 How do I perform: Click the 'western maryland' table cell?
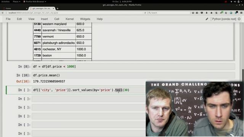pos(59,24)
